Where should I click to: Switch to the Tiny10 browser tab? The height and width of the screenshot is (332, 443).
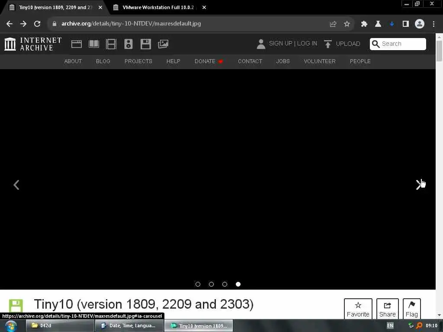pos(55,7)
